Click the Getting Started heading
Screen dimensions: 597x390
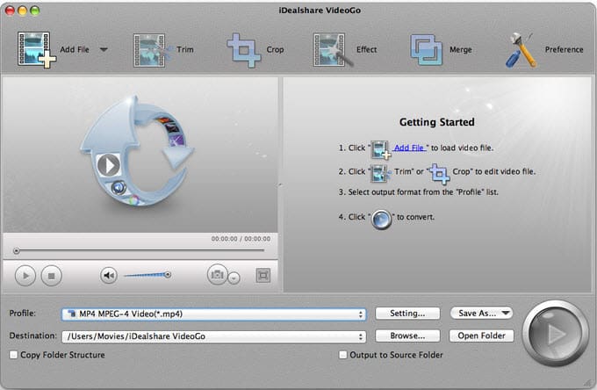(436, 122)
